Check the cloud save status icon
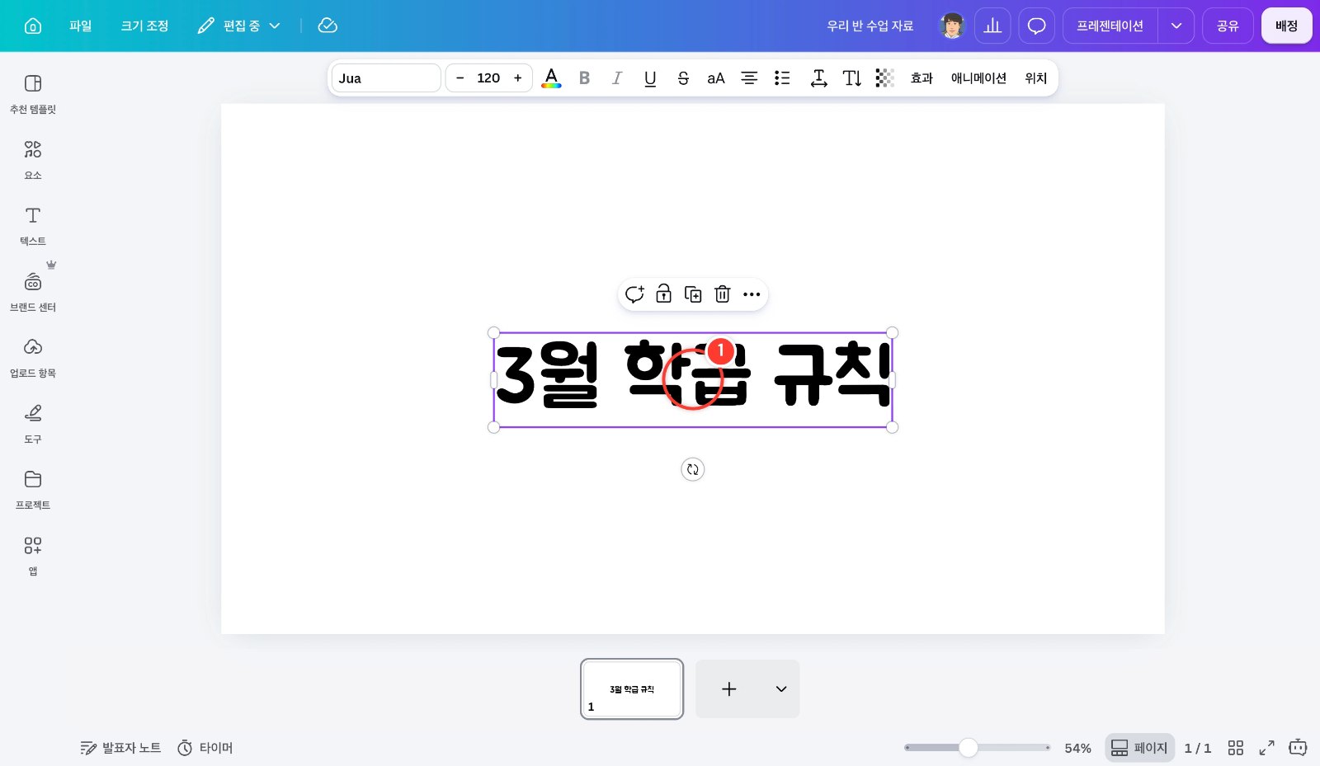Viewport: 1320px width, 766px height. [x=328, y=26]
